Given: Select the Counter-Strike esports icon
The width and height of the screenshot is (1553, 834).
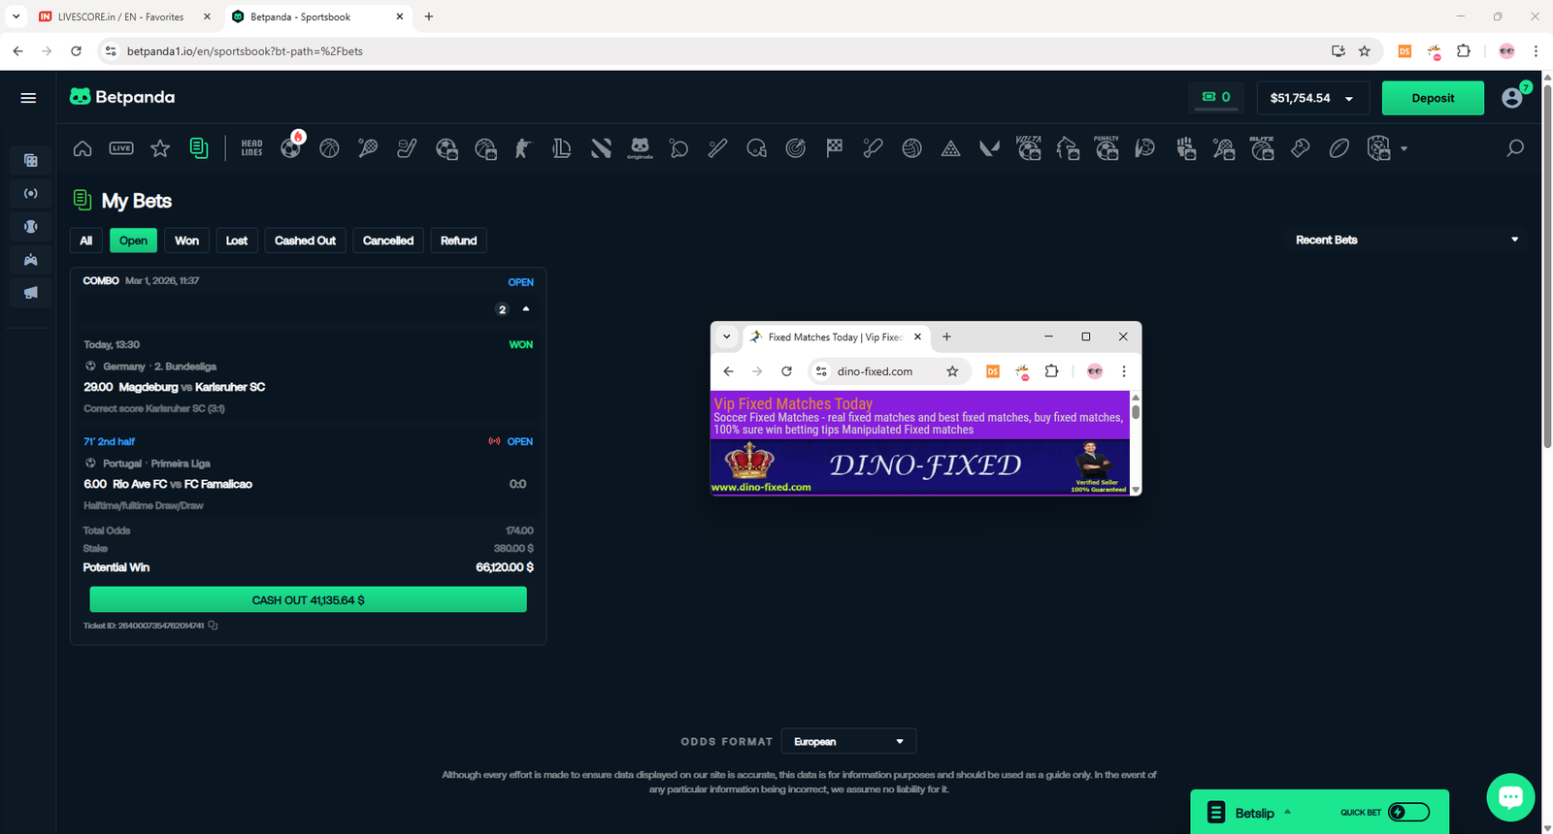Looking at the screenshot, I should click(523, 148).
